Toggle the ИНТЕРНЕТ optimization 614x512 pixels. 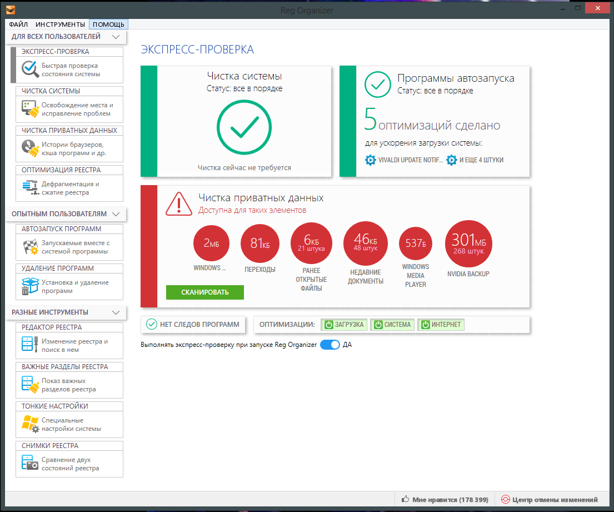[441, 325]
